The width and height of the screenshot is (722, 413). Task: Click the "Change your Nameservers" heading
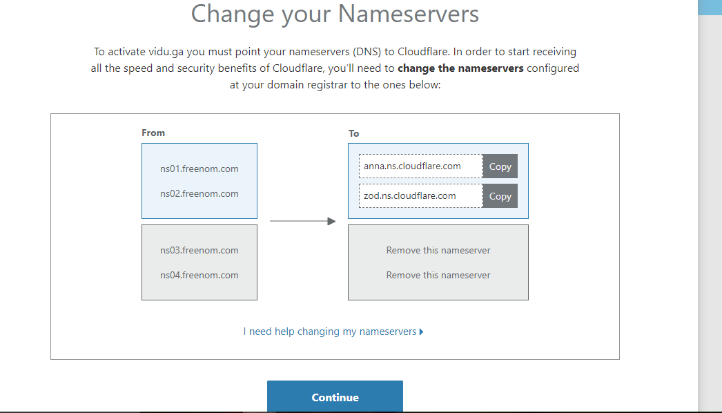pos(335,14)
